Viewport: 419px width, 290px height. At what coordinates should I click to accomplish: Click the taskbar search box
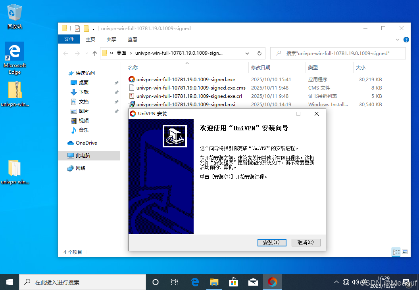click(83, 282)
